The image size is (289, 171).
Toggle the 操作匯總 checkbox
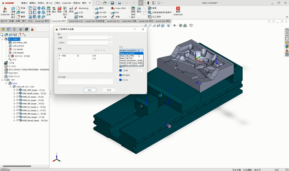(x=120, y=75)
